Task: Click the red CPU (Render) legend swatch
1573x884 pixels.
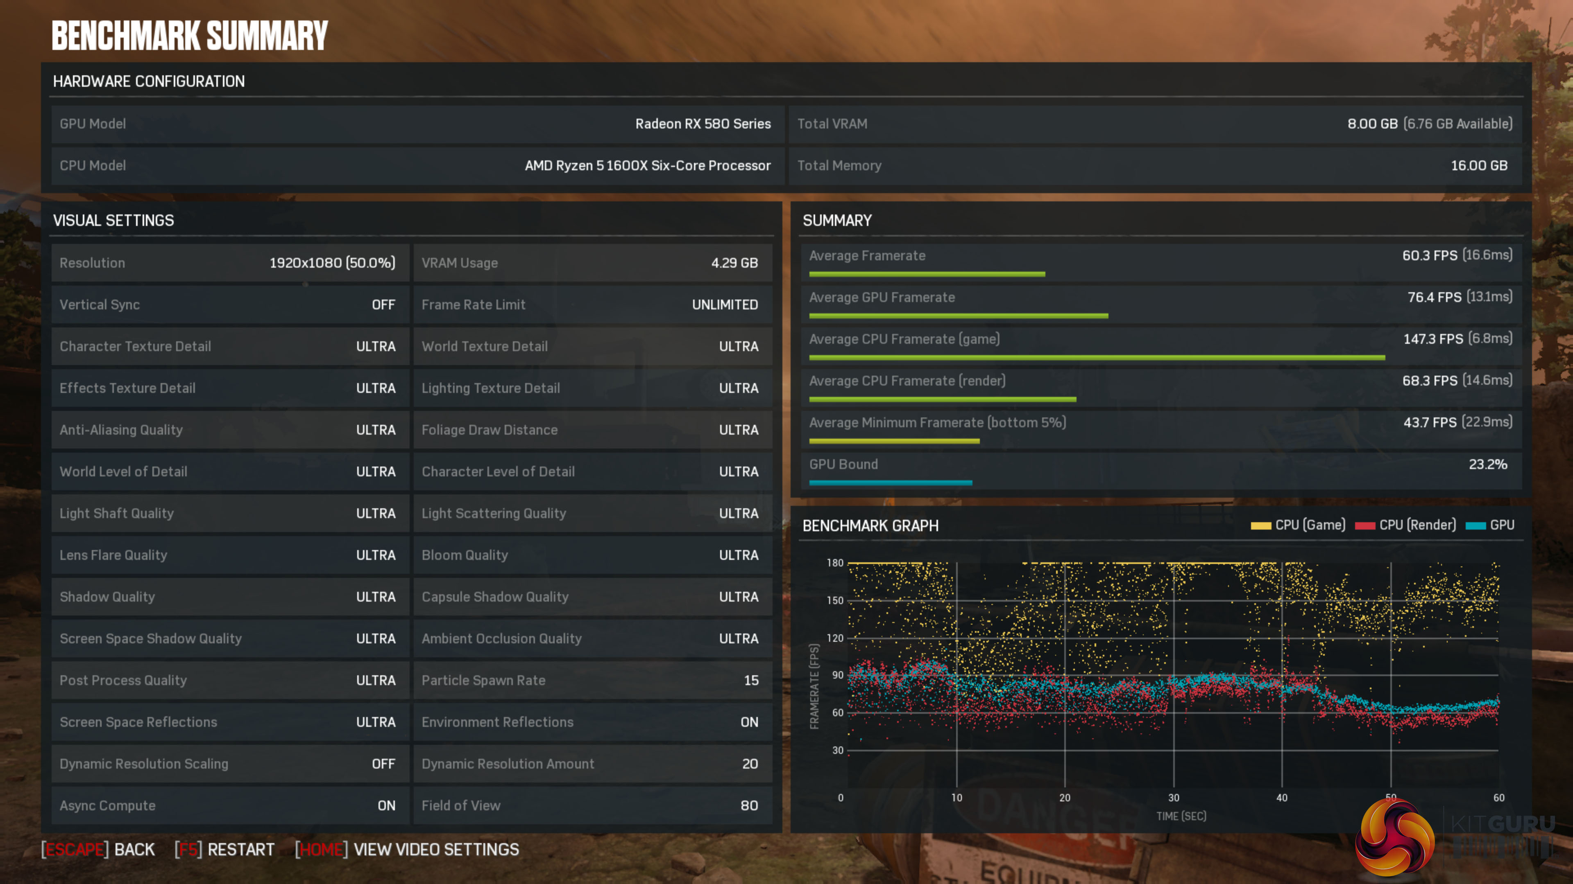Action: pyautogui.click(x=1365, y=526)
